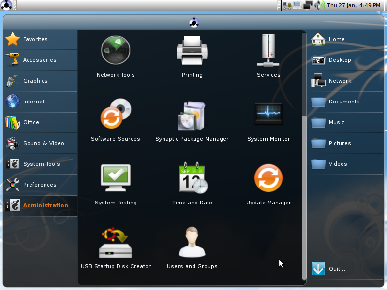Open Users and Groups
This screenshot has height=290, width=387.
click(x=192, y=242)
